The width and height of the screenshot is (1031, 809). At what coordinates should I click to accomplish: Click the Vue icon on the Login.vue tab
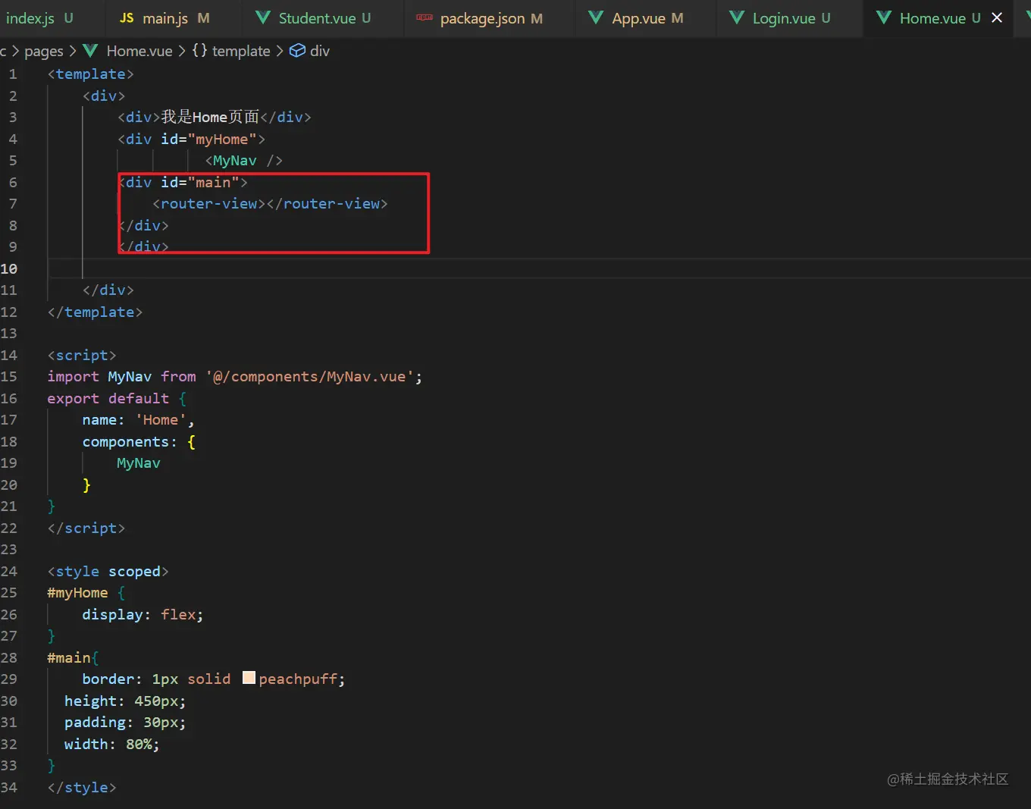(737, 18)
